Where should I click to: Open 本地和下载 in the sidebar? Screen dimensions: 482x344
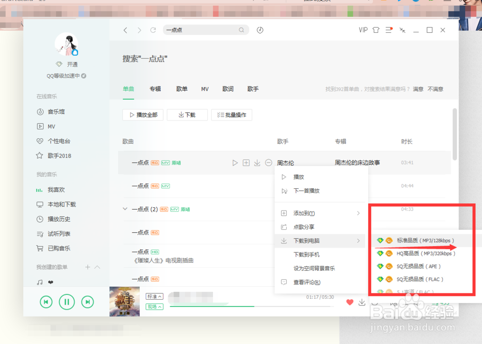click(56, 204)
